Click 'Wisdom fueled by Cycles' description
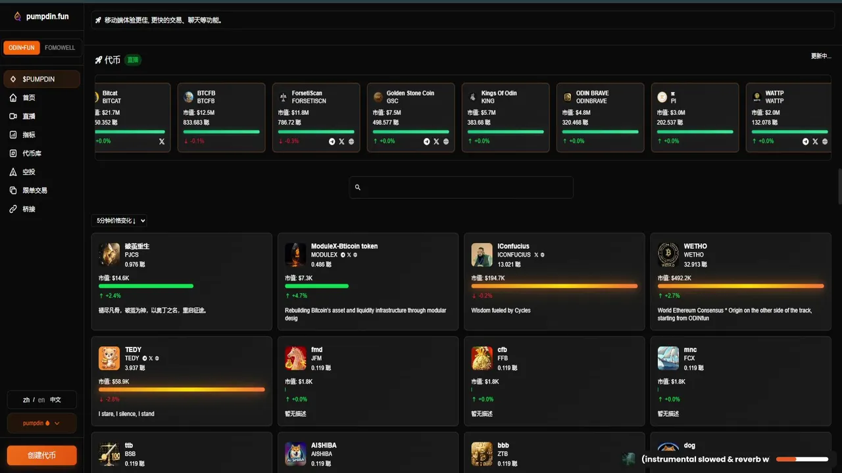This screenshot has width=842, height=473. (501, 310)
